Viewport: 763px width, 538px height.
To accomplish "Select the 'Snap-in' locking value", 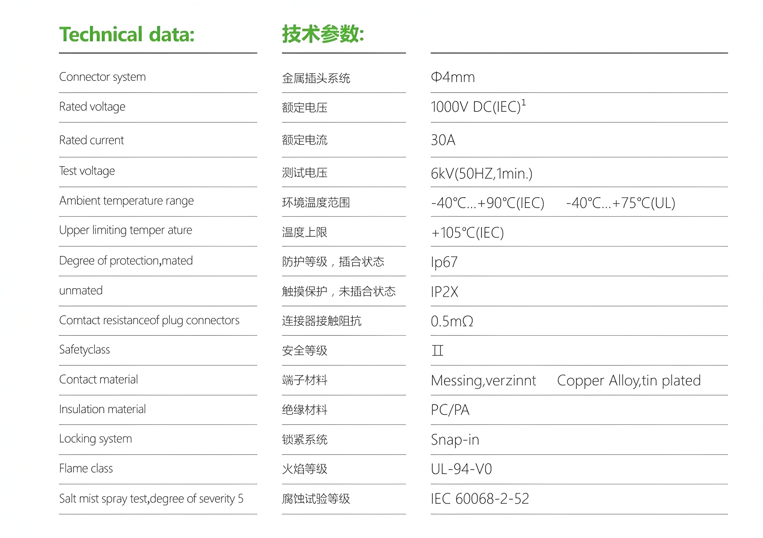I will (x=455, y=440).
